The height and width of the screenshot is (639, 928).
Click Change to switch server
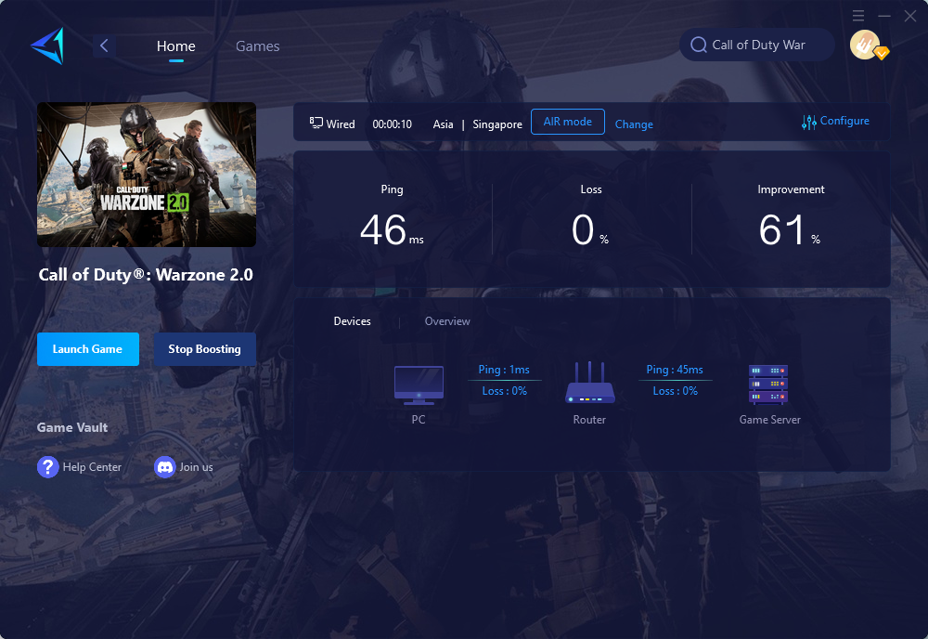(634, 124)
